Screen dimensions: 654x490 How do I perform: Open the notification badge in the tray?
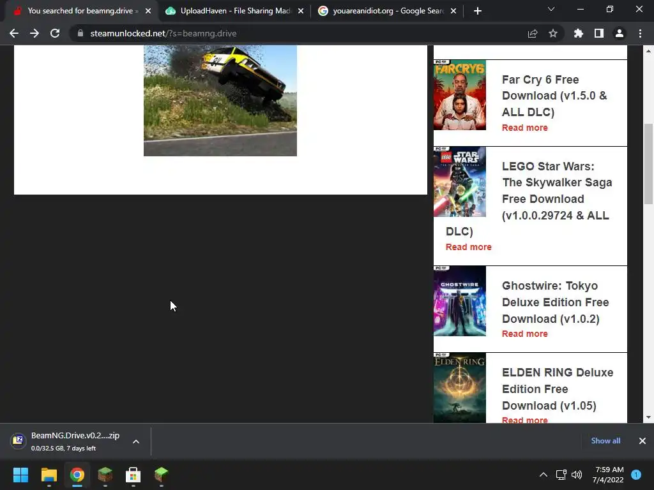pyautogui.click(x=636, y=475)
